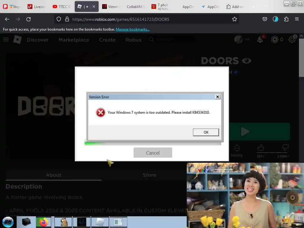
Task: Open the Roblox notifications bell
Action: [x=260, y=39]
